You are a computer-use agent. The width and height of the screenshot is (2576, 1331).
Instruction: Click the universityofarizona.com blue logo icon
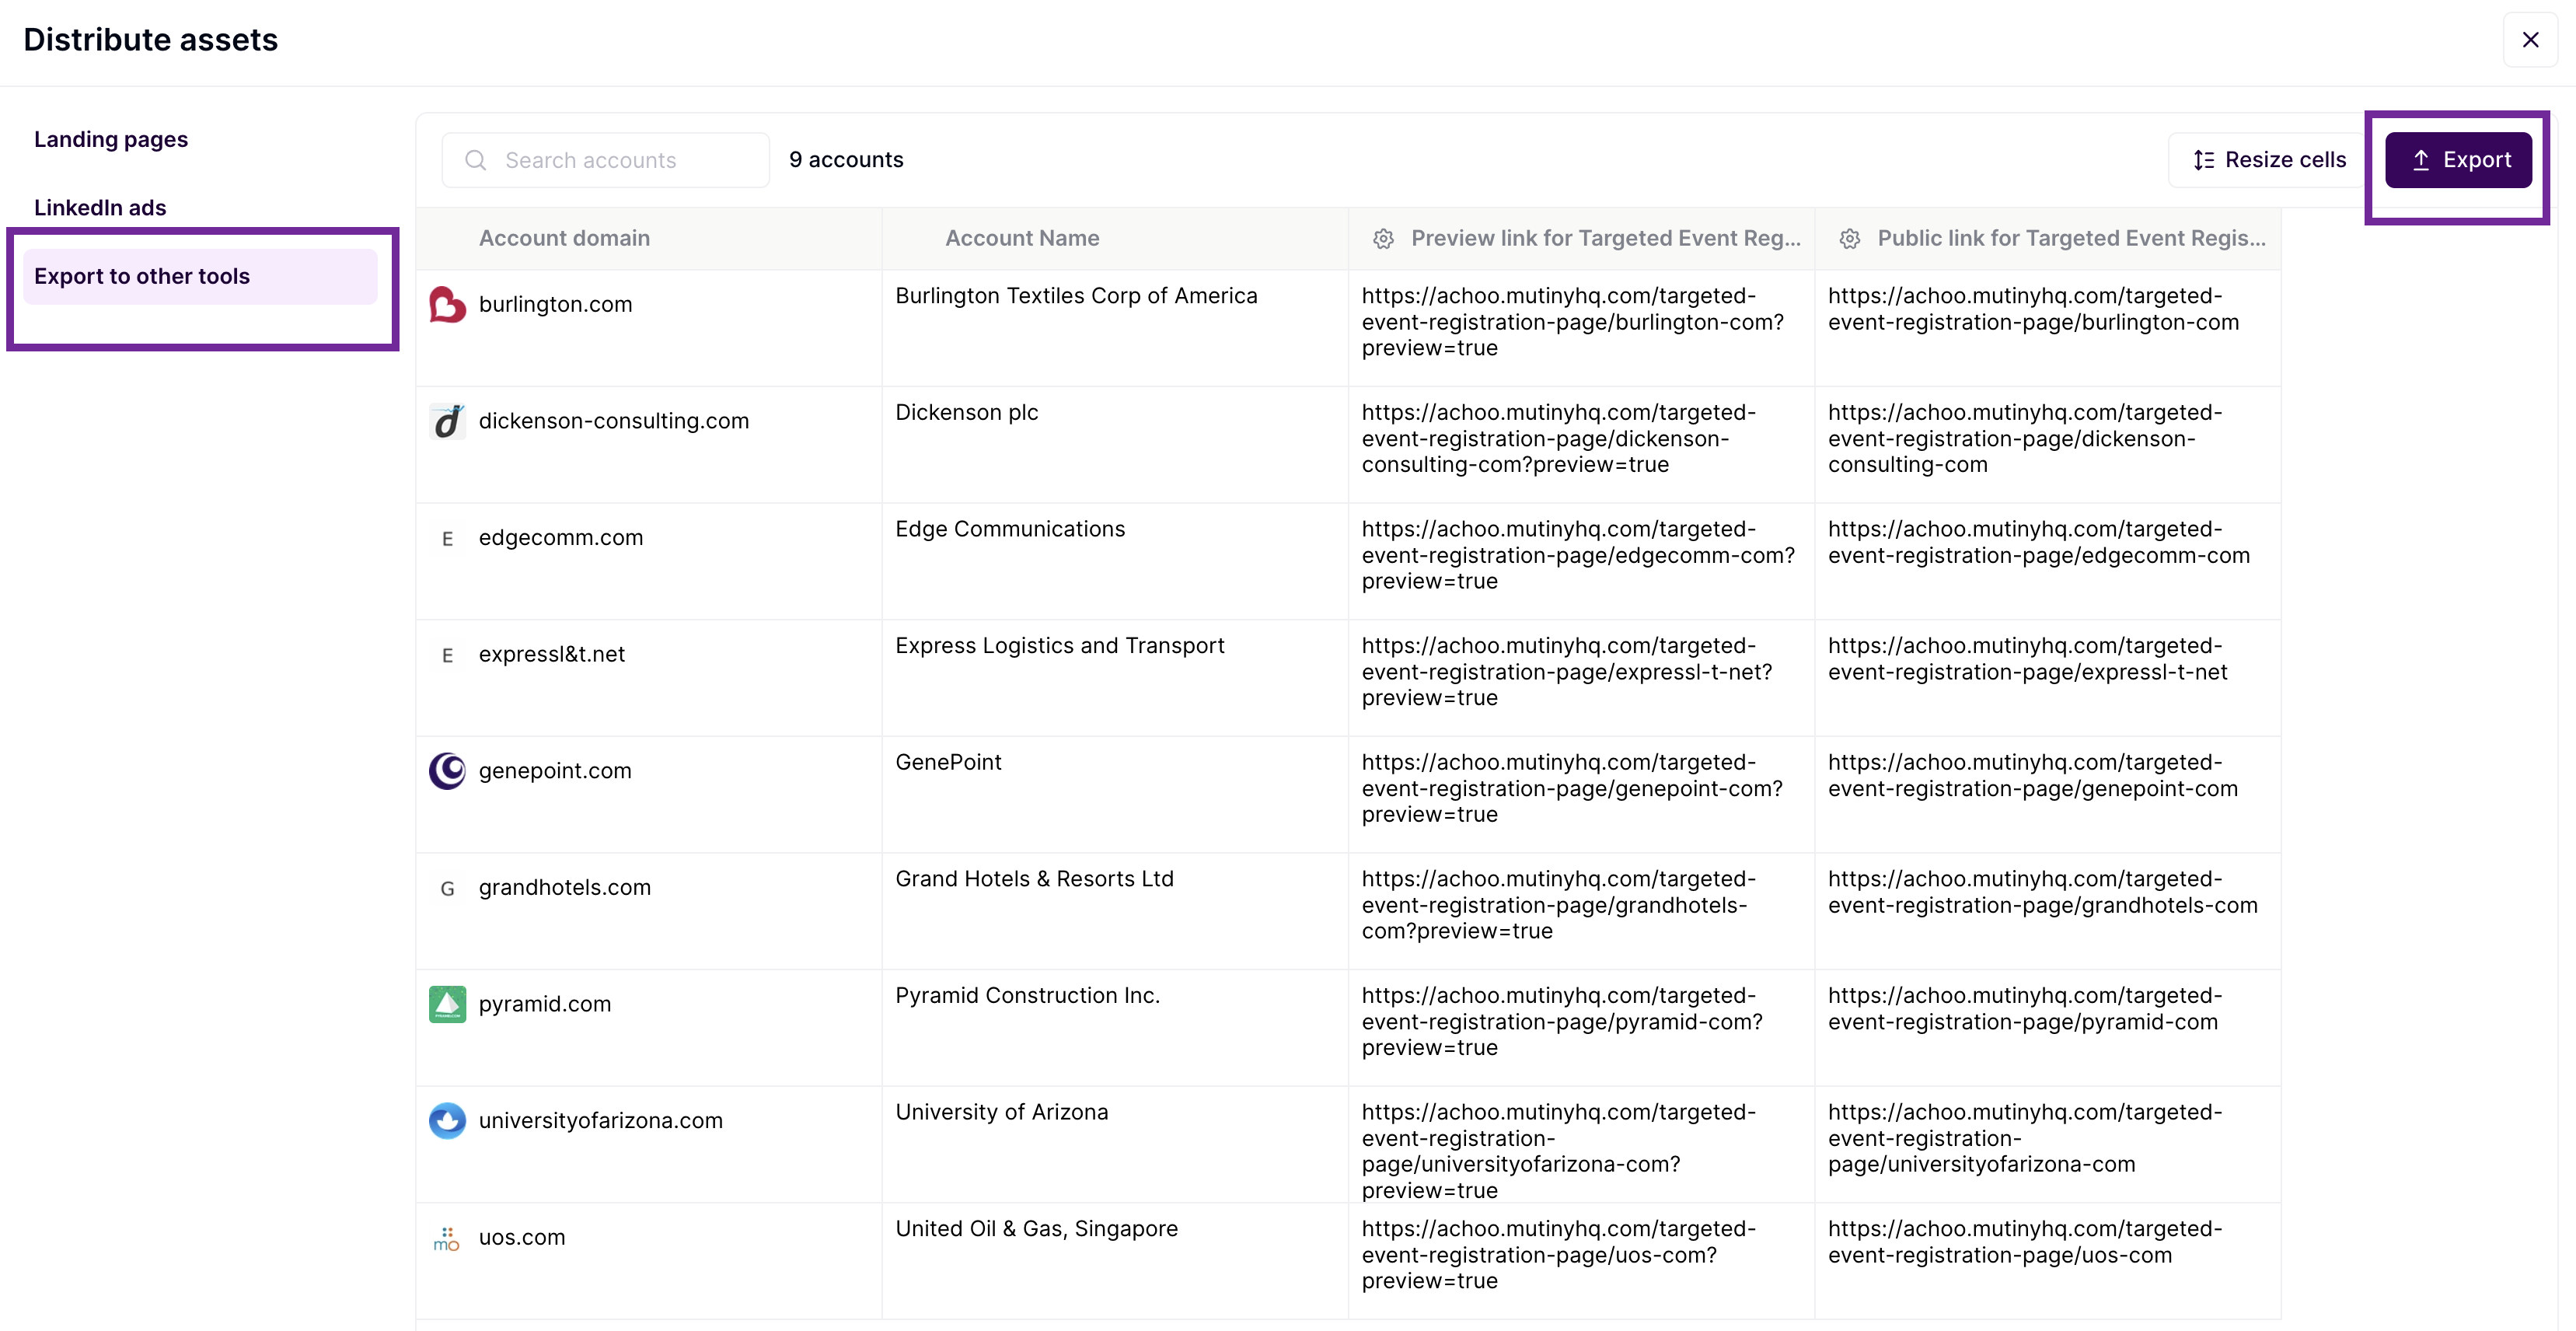[x=447, y=1121]
